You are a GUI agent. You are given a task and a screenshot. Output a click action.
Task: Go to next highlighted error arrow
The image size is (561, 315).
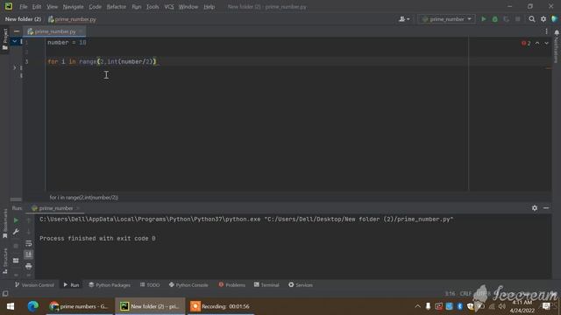tap(546, 43)
